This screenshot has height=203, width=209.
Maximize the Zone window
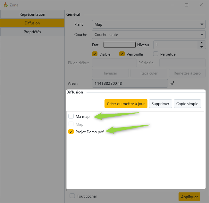187,5
